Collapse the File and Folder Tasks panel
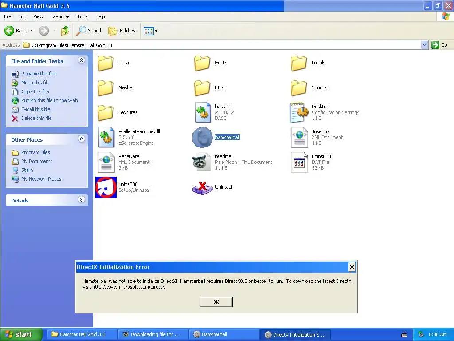Image resolution: width=454 pixels, height=341 pixels. coord(82,60)
